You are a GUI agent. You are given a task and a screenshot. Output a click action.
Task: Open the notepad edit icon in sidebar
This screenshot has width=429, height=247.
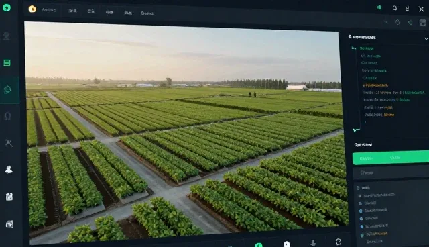[9, 197]
